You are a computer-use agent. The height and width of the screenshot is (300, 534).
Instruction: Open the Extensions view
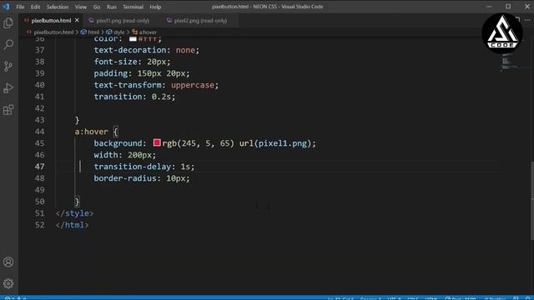[x=8, y=109]
